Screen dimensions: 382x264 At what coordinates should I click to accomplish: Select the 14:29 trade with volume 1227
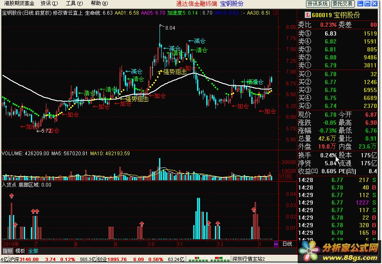pyautogui.click(x=337, y=202)
